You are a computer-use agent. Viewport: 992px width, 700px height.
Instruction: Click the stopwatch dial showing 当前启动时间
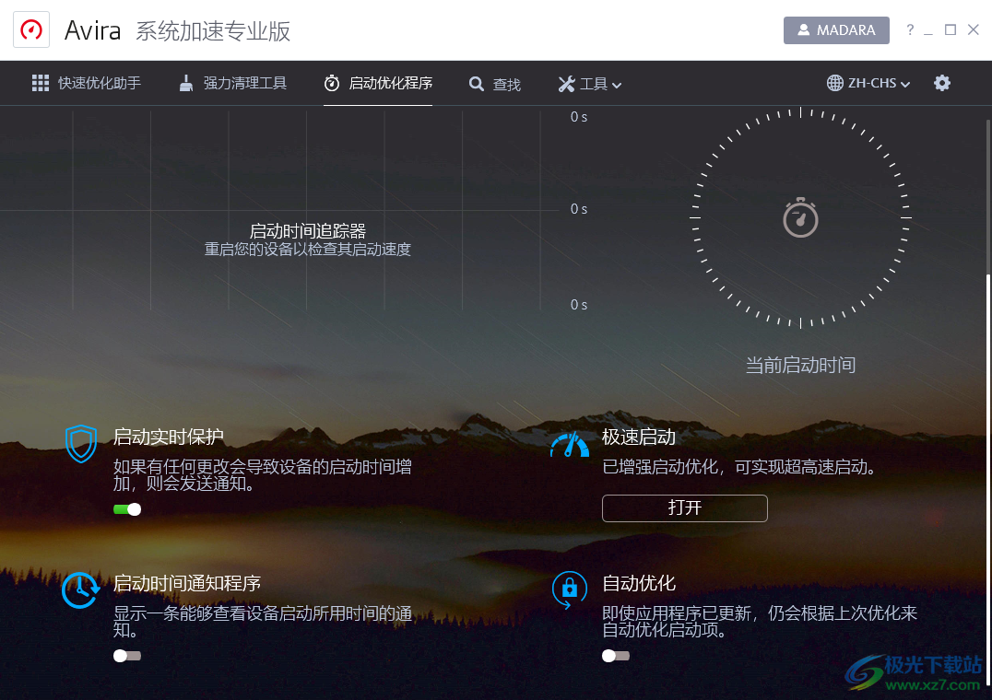[799, 218]
